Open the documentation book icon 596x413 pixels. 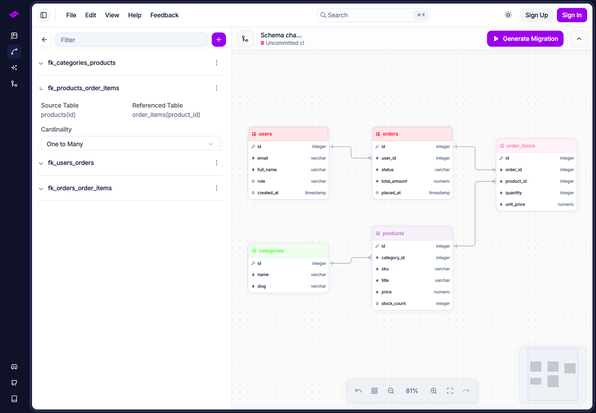14,399
